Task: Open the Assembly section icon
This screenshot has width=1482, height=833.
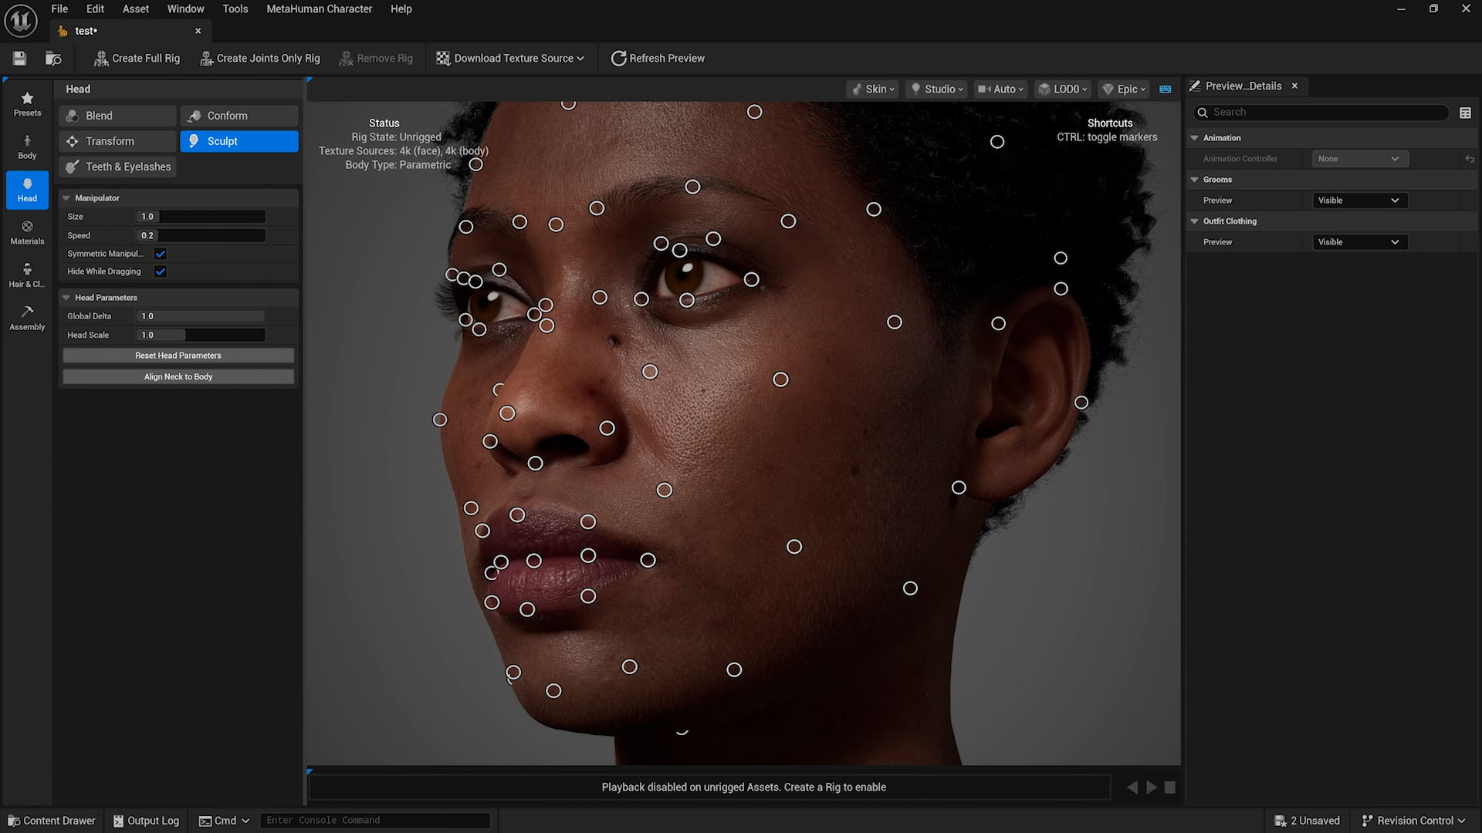Action: click(x=27, y=318)
